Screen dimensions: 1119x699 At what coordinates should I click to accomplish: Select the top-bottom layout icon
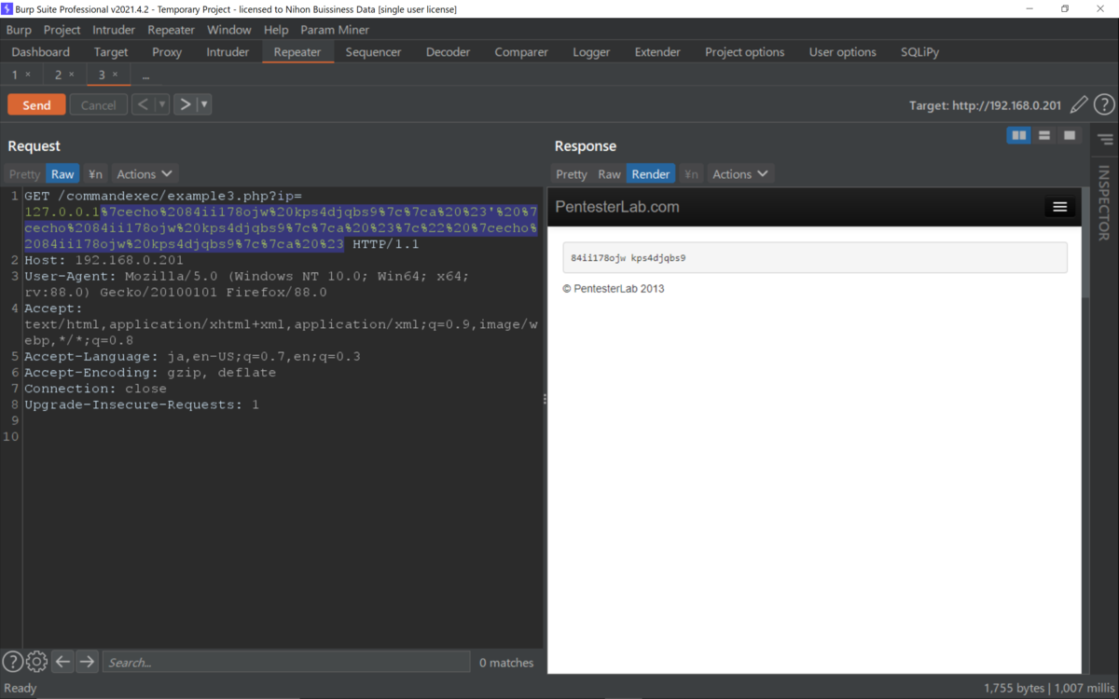(1044, 136)
